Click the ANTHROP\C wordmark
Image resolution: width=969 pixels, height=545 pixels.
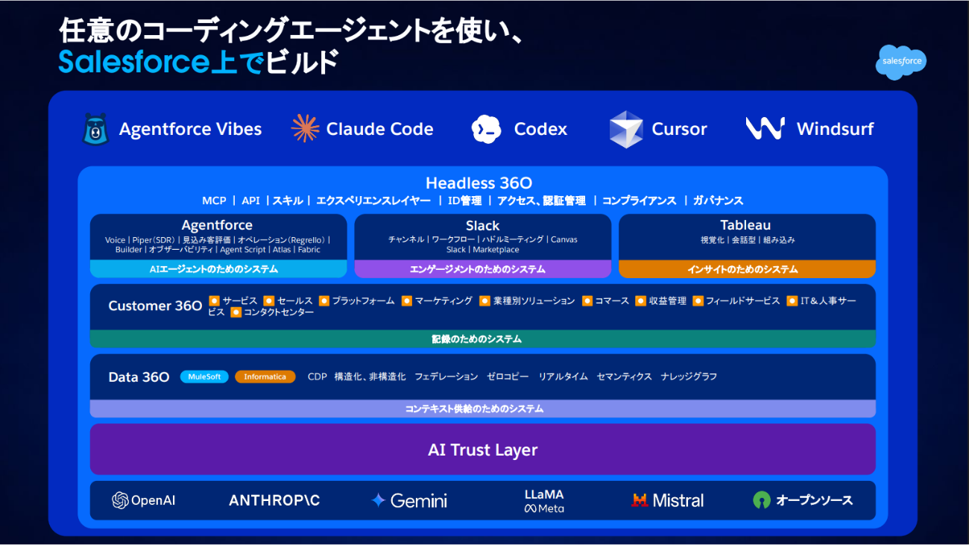(x=274, y=500)
